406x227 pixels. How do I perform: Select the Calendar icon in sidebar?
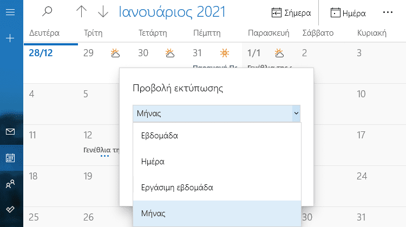(x=10, y=158)
